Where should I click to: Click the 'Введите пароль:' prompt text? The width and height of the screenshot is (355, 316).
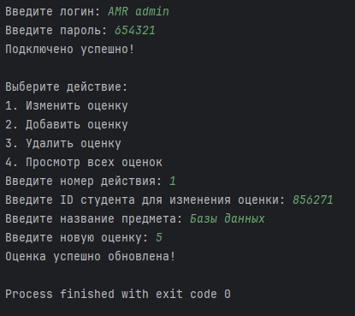pyautogui.click(x=56, y=30)
